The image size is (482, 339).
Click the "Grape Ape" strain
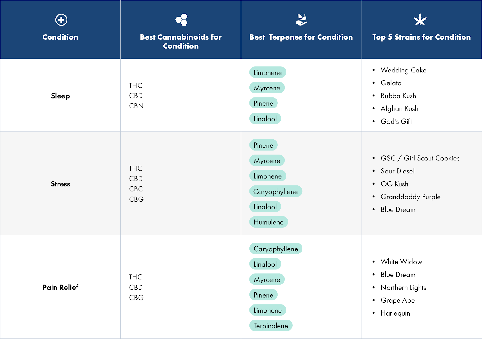(398, 300)
